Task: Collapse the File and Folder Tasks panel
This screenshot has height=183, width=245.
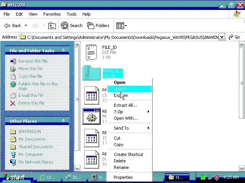Action: pos(63,50)
